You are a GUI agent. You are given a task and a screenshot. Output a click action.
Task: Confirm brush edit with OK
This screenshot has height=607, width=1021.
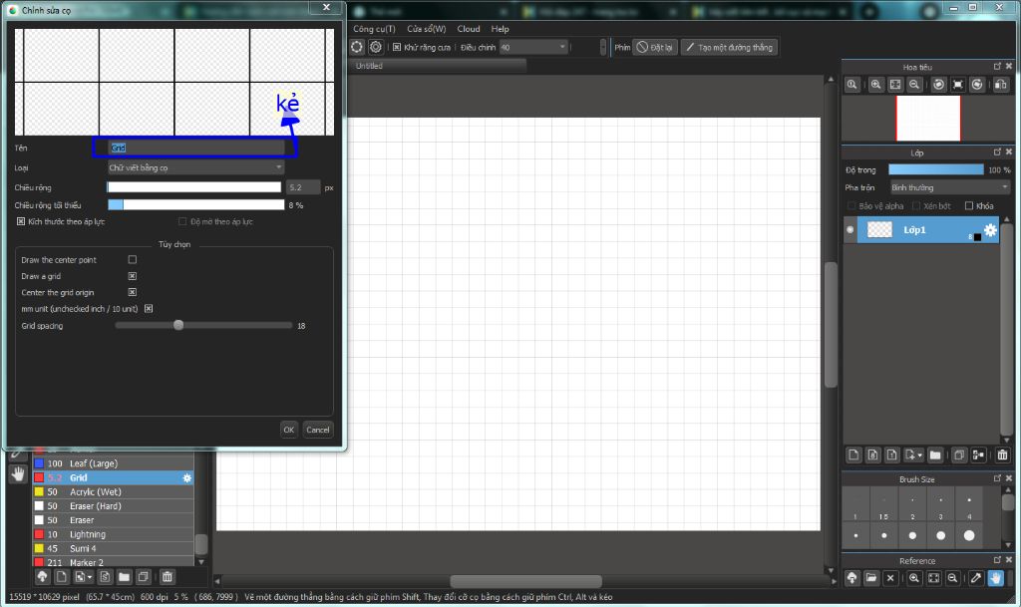(289, 430)
